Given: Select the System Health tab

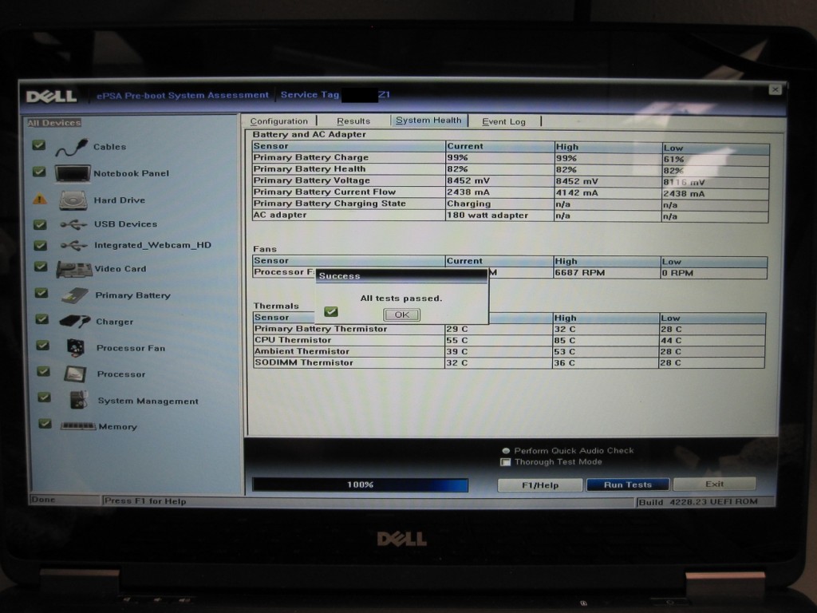Looking at the screenshot, I should (x=428, y=121).
